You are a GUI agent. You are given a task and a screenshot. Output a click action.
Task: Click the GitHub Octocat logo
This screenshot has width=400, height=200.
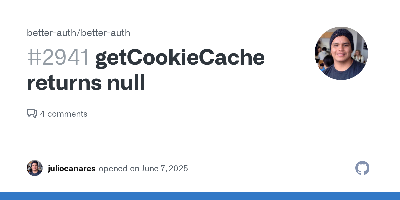point(362,168)
